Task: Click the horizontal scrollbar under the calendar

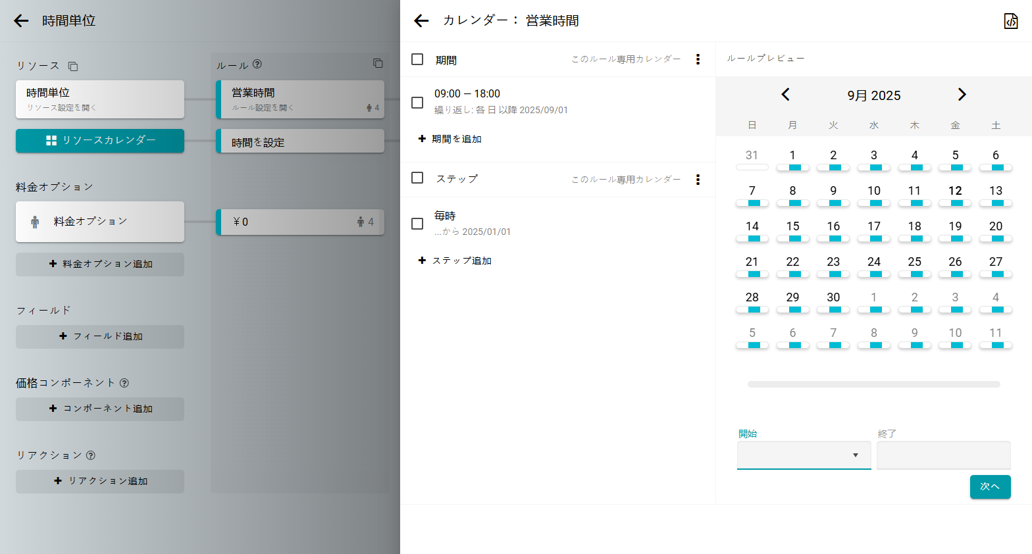Action: (873, 384)
